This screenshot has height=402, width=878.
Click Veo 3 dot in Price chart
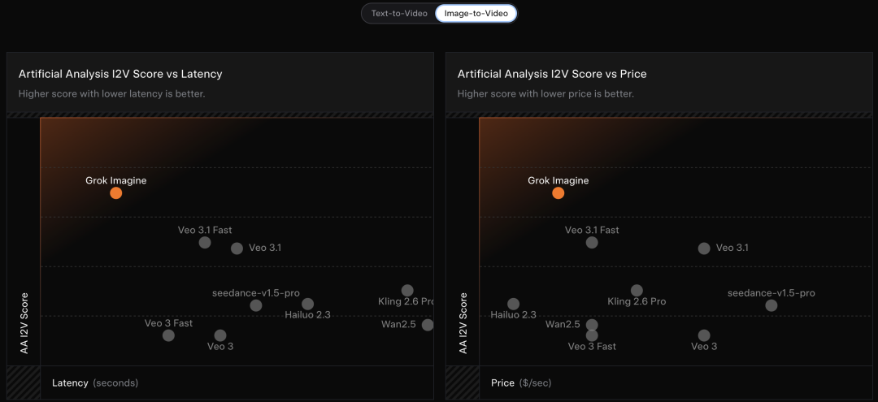point(704,335)
